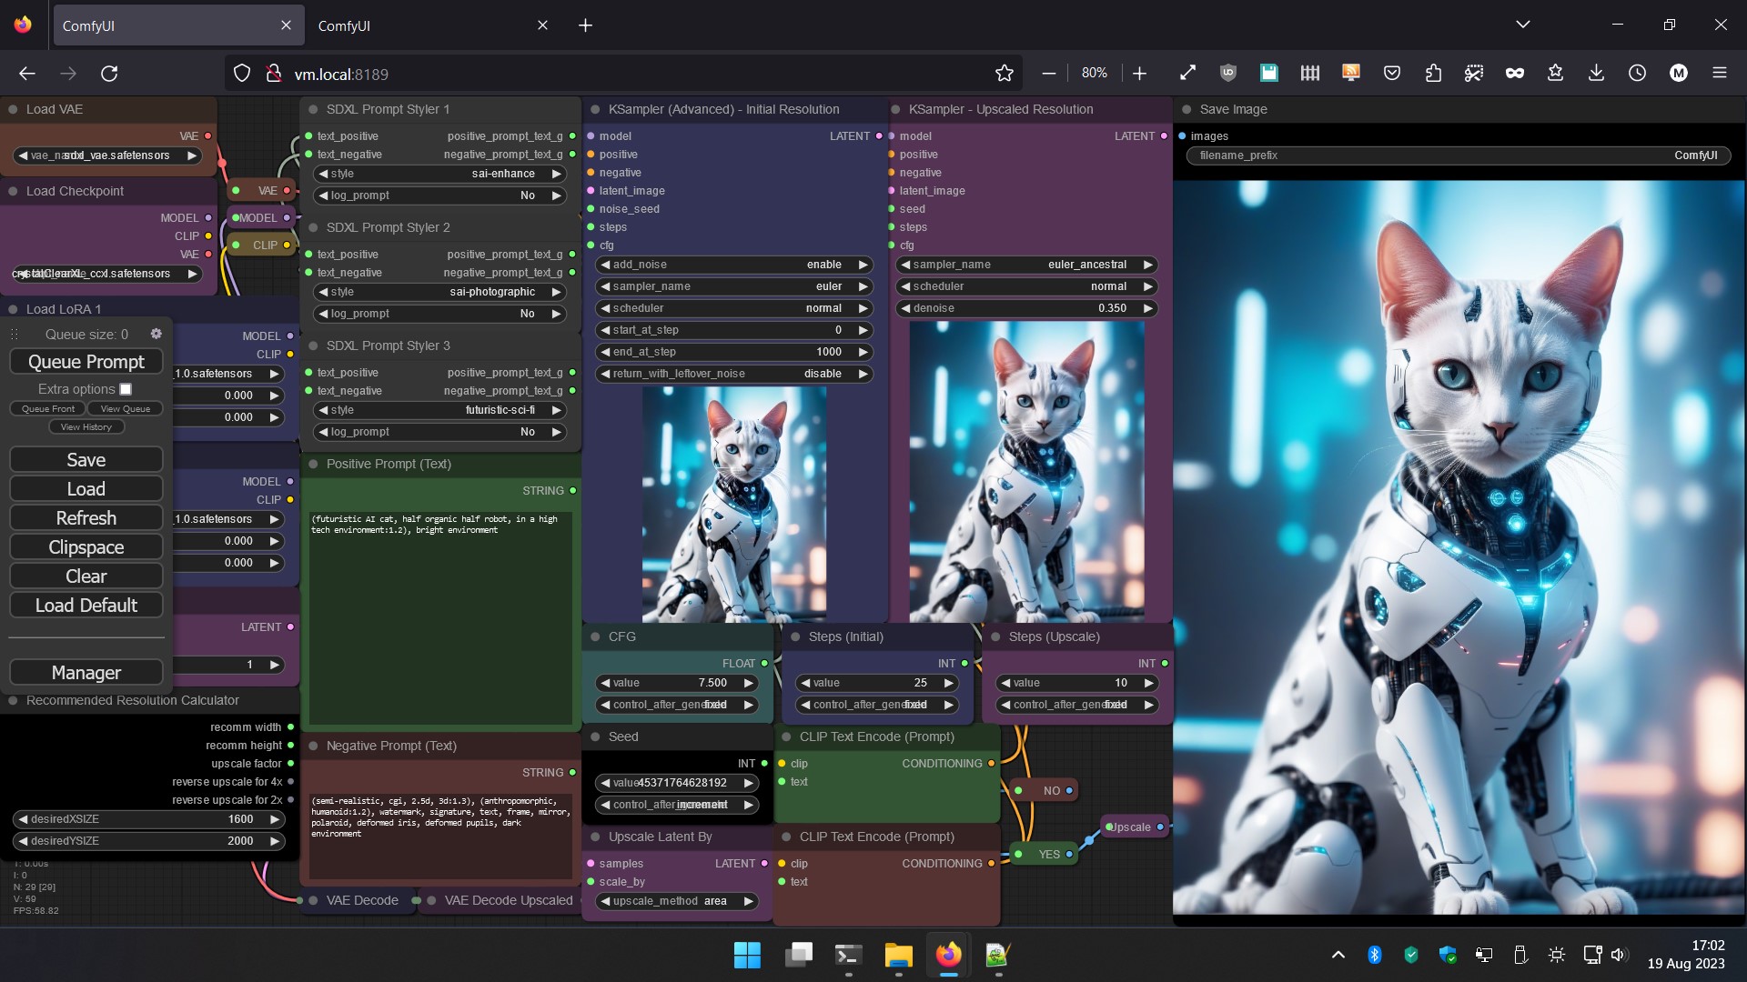
Task: Open the Pocket save icon
Action: (1392, 74)
